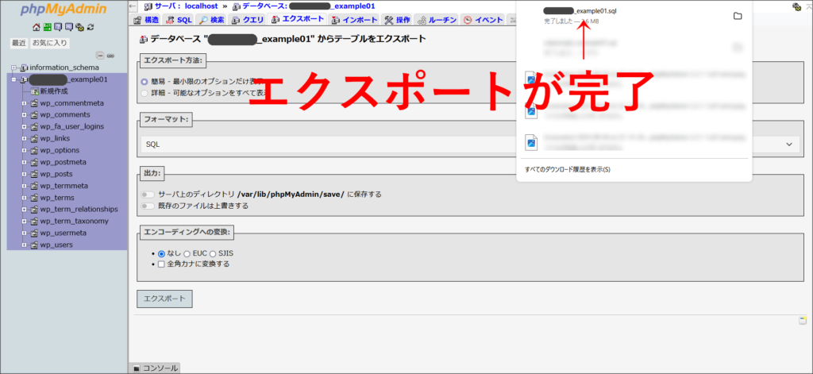Viewport: 813px width, 374px height.
Task: Open phpMyAdmin documentation question-mark icon
Action: 58,27
